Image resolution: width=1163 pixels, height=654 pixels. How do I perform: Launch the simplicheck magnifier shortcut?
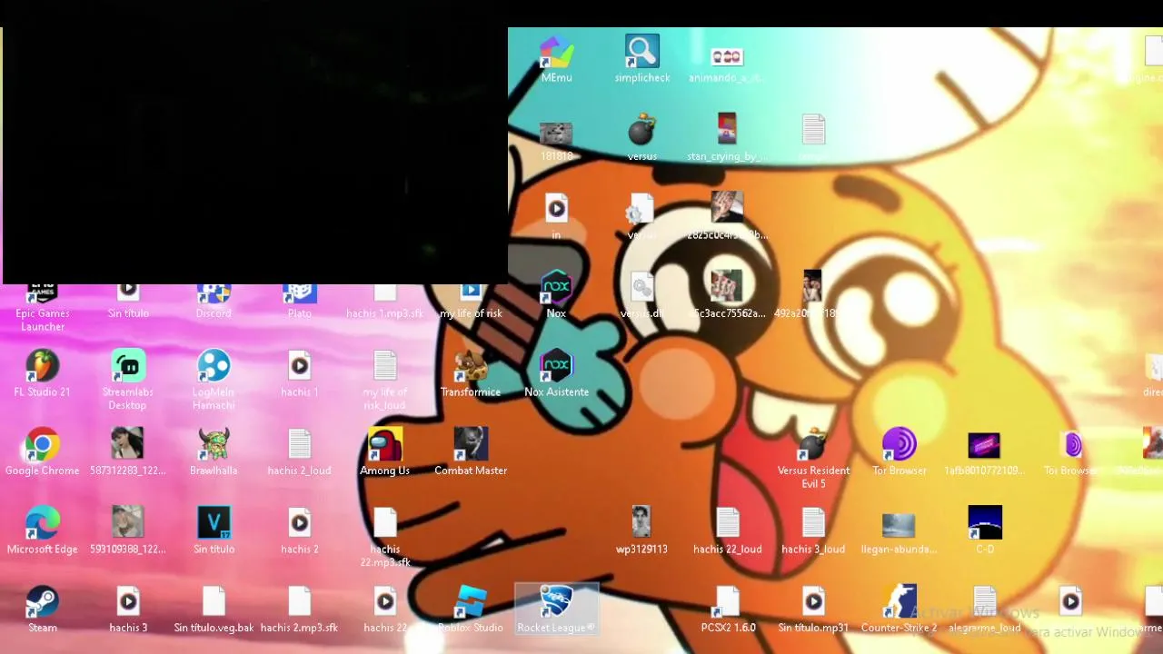(642, 60)
